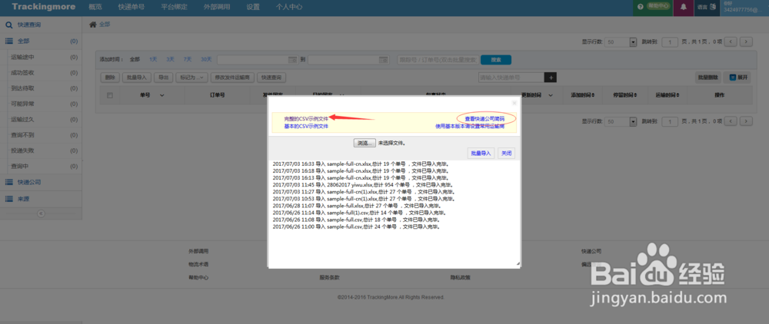Go to previous page in bottom pager

[731, 121]
